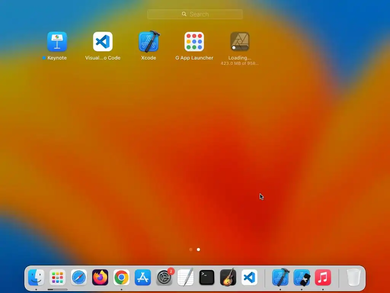Open Xcode app in Launchpad grid
The image size is (390, 293).
click(x=149, y=42)
